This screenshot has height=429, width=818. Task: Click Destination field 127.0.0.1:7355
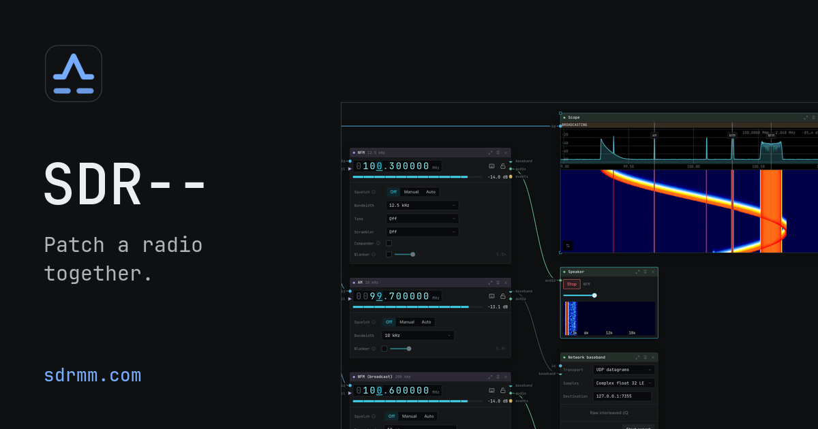pyautogui.click(x=622, y=396)
